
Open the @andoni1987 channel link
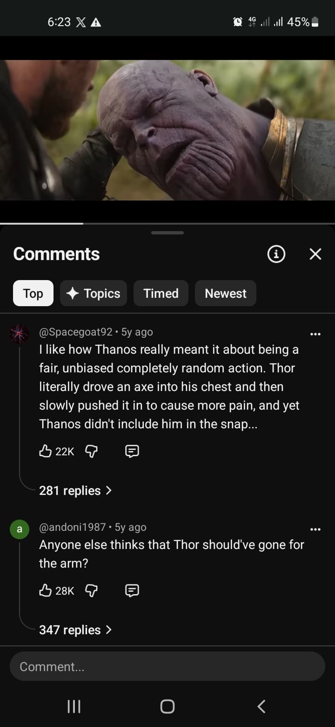coord(72,527)
